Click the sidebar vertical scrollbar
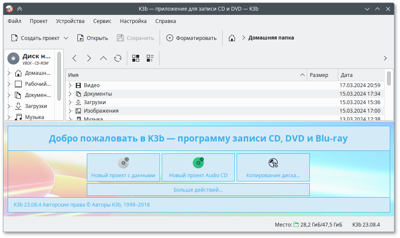 [59, 76]
